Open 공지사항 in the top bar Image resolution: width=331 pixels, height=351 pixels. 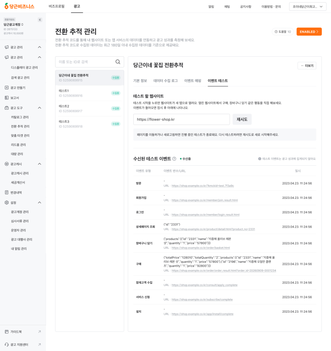pos(246,6)
